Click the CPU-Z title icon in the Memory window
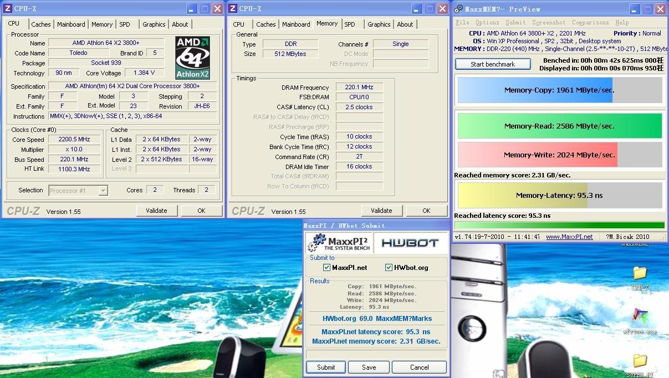 pos(233,8)
